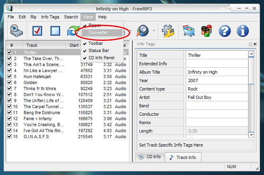Viewport: 264px width, 175px height.
Task: Click the Content type field Rock
Action: click(x=217, y=89)
